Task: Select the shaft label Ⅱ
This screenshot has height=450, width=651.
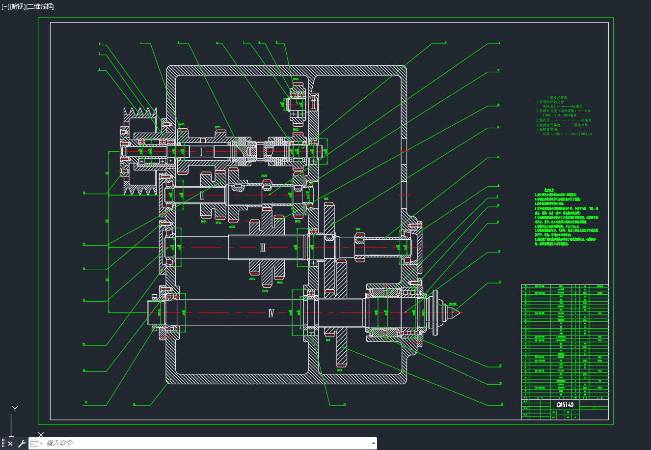Action: pyautogui.click(x=202, y=196)
